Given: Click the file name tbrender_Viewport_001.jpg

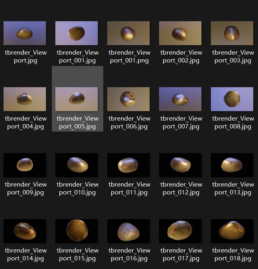Looking at the screenshot, I should 77,57.
